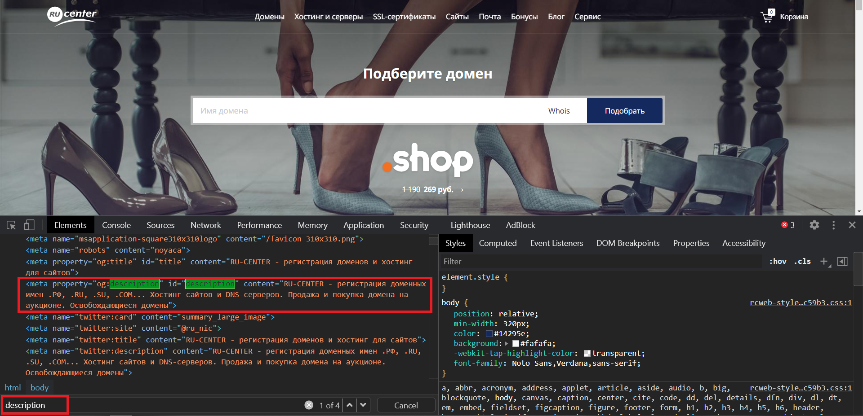The height and width of the screenshot is (416, 863).
Task: Select the twitter:card meta element
Action: [x=150, y=317]
